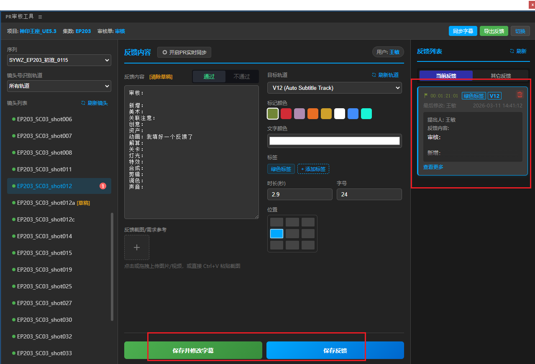Enable 开启PR实时同步
Image resolution: width=535 pixels, height=364 pixels.
184,52
